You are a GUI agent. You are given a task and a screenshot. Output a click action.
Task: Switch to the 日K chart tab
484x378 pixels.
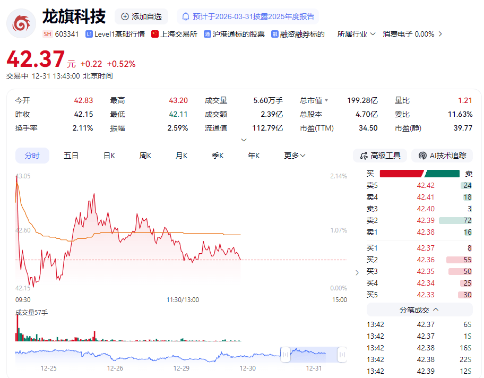pyautogui.click(x=109, y=156)
